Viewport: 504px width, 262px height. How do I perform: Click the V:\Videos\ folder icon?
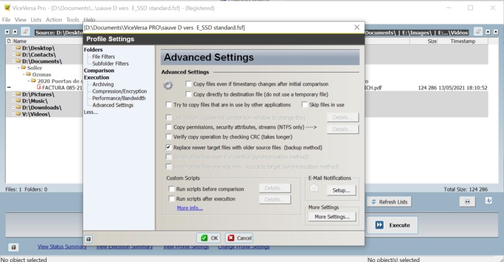point(19,113)
